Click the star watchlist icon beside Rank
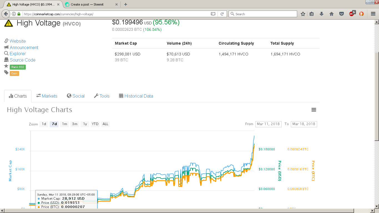This screenshot has width=379, height=213. pyautogui.click(x=6, y=66)
